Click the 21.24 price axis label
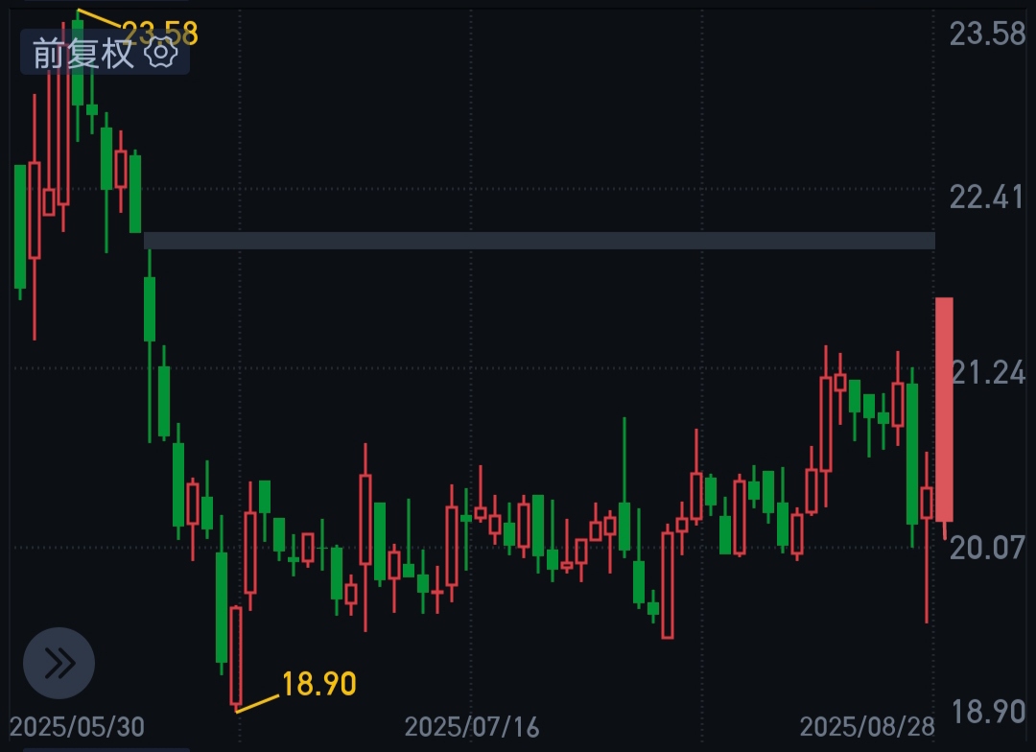This screenshot has width=1036, height=752. [x=987, y=373]
